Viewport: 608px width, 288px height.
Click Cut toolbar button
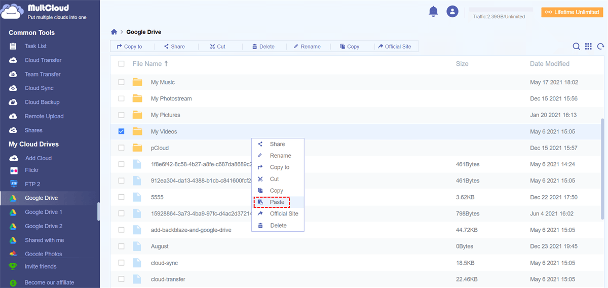[x=218, y=47]
